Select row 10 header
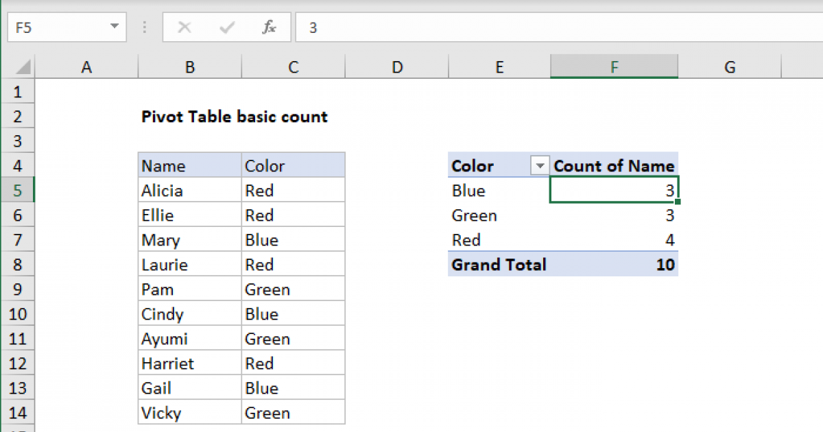The height and width of the screenshot is (432, 823). pyautogui.click(x=17, y=314)
